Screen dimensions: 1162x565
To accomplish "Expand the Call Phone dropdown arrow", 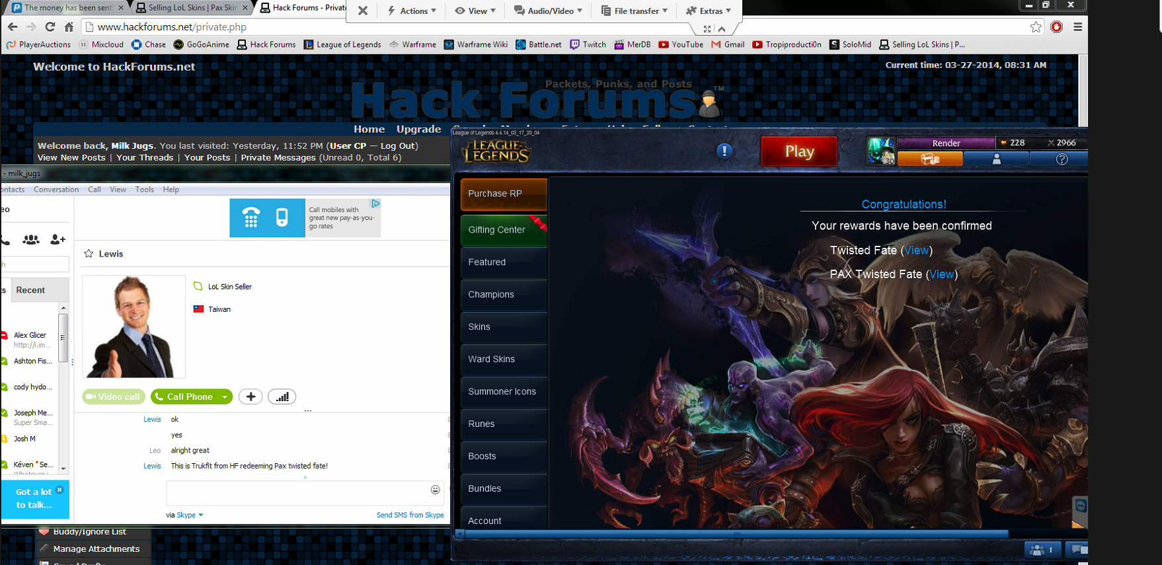I will 225,396.
